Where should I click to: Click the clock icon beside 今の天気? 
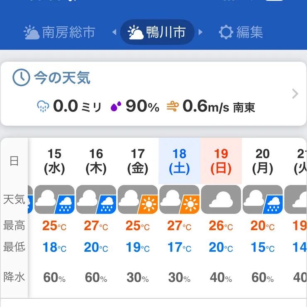click(x=21, y=78)
